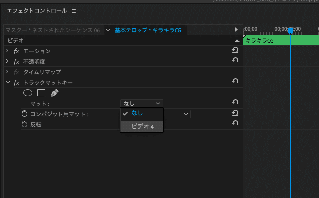Expand the 不透明度 effect
Screen dimensions: 319x198
(7, 61)
